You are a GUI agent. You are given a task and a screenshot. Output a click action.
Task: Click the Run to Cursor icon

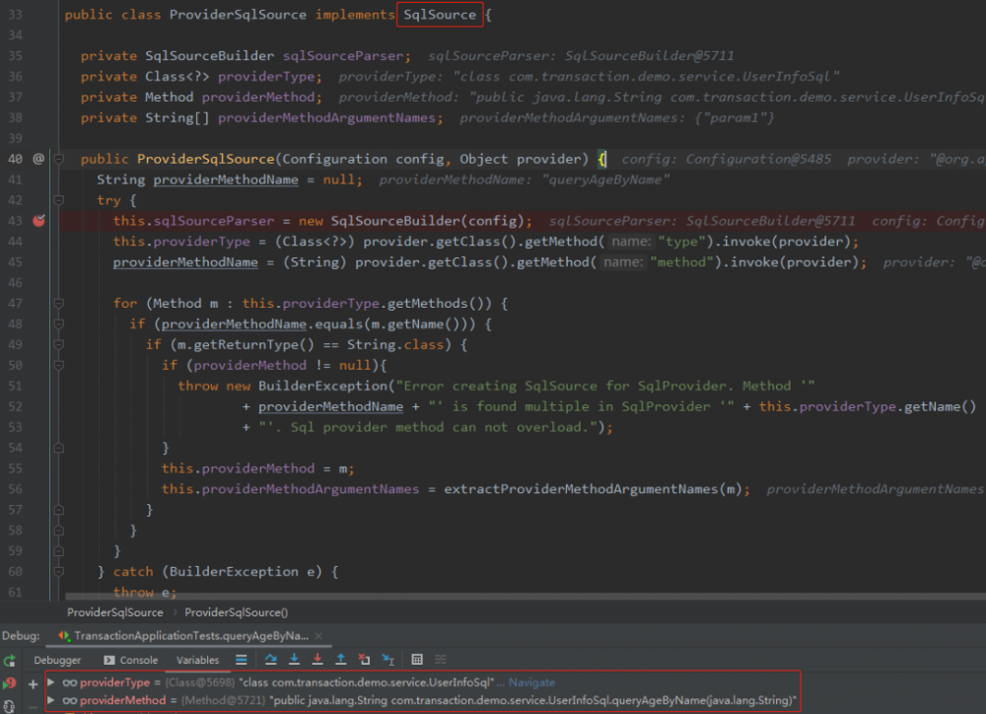pyautogui.click(x=388, y=660)
